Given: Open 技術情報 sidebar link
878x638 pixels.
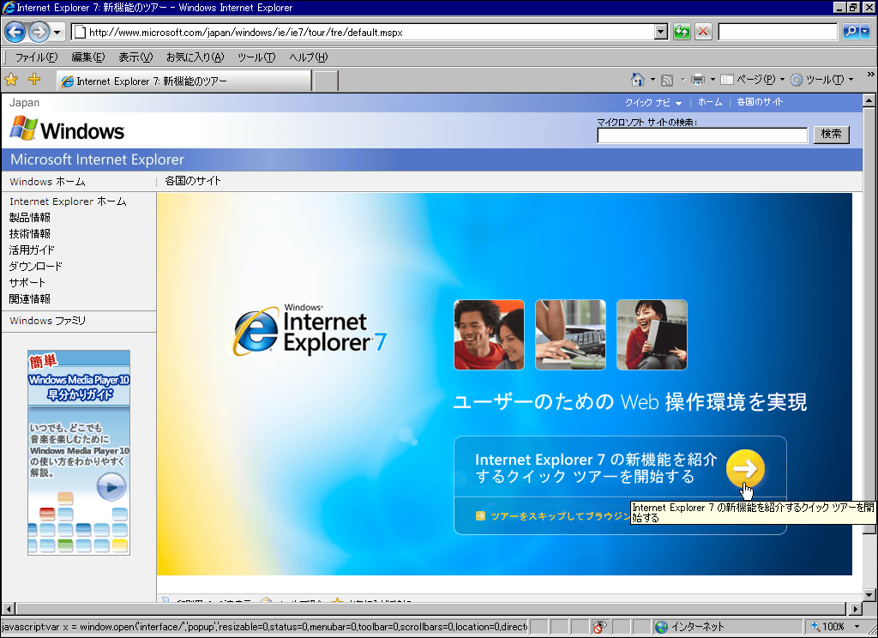Looking at the screenshot, I should click(30, 233).
